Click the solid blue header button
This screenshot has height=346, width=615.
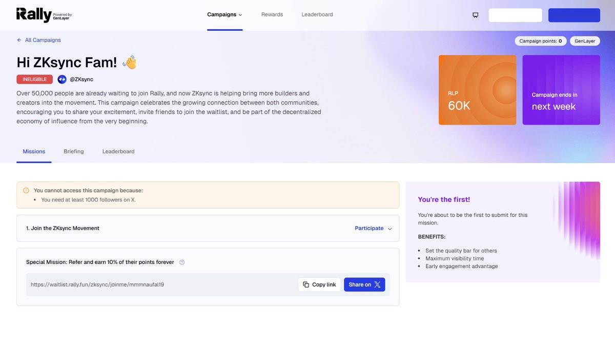(x=574, y=15)
